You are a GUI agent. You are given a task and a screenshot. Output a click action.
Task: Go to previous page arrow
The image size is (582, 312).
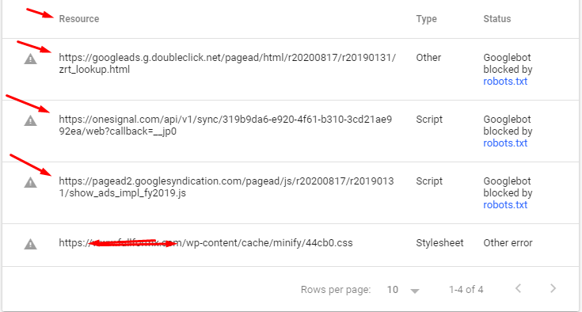[x=519, y=288]
